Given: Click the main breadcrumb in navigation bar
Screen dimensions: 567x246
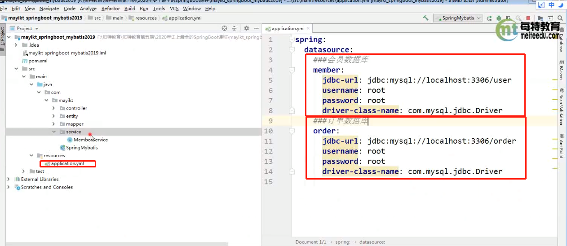Looking at the screenshot, I should pyautogui.click(x=115, y=18).
